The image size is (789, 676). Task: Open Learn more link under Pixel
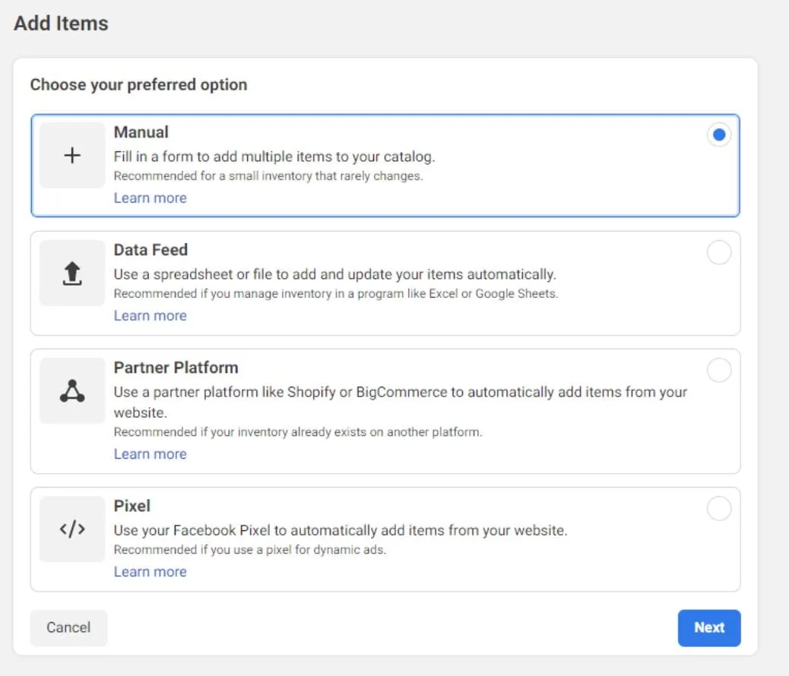150,572
